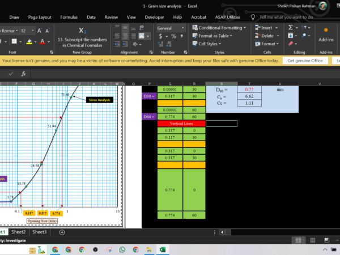
Task: Open the ASAP Utilities tab
Action: coord(228,17)
